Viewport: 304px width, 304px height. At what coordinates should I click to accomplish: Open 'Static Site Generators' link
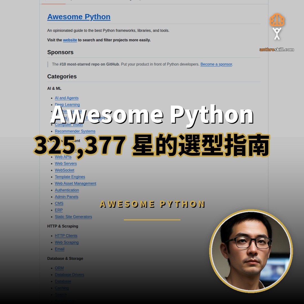73,216
